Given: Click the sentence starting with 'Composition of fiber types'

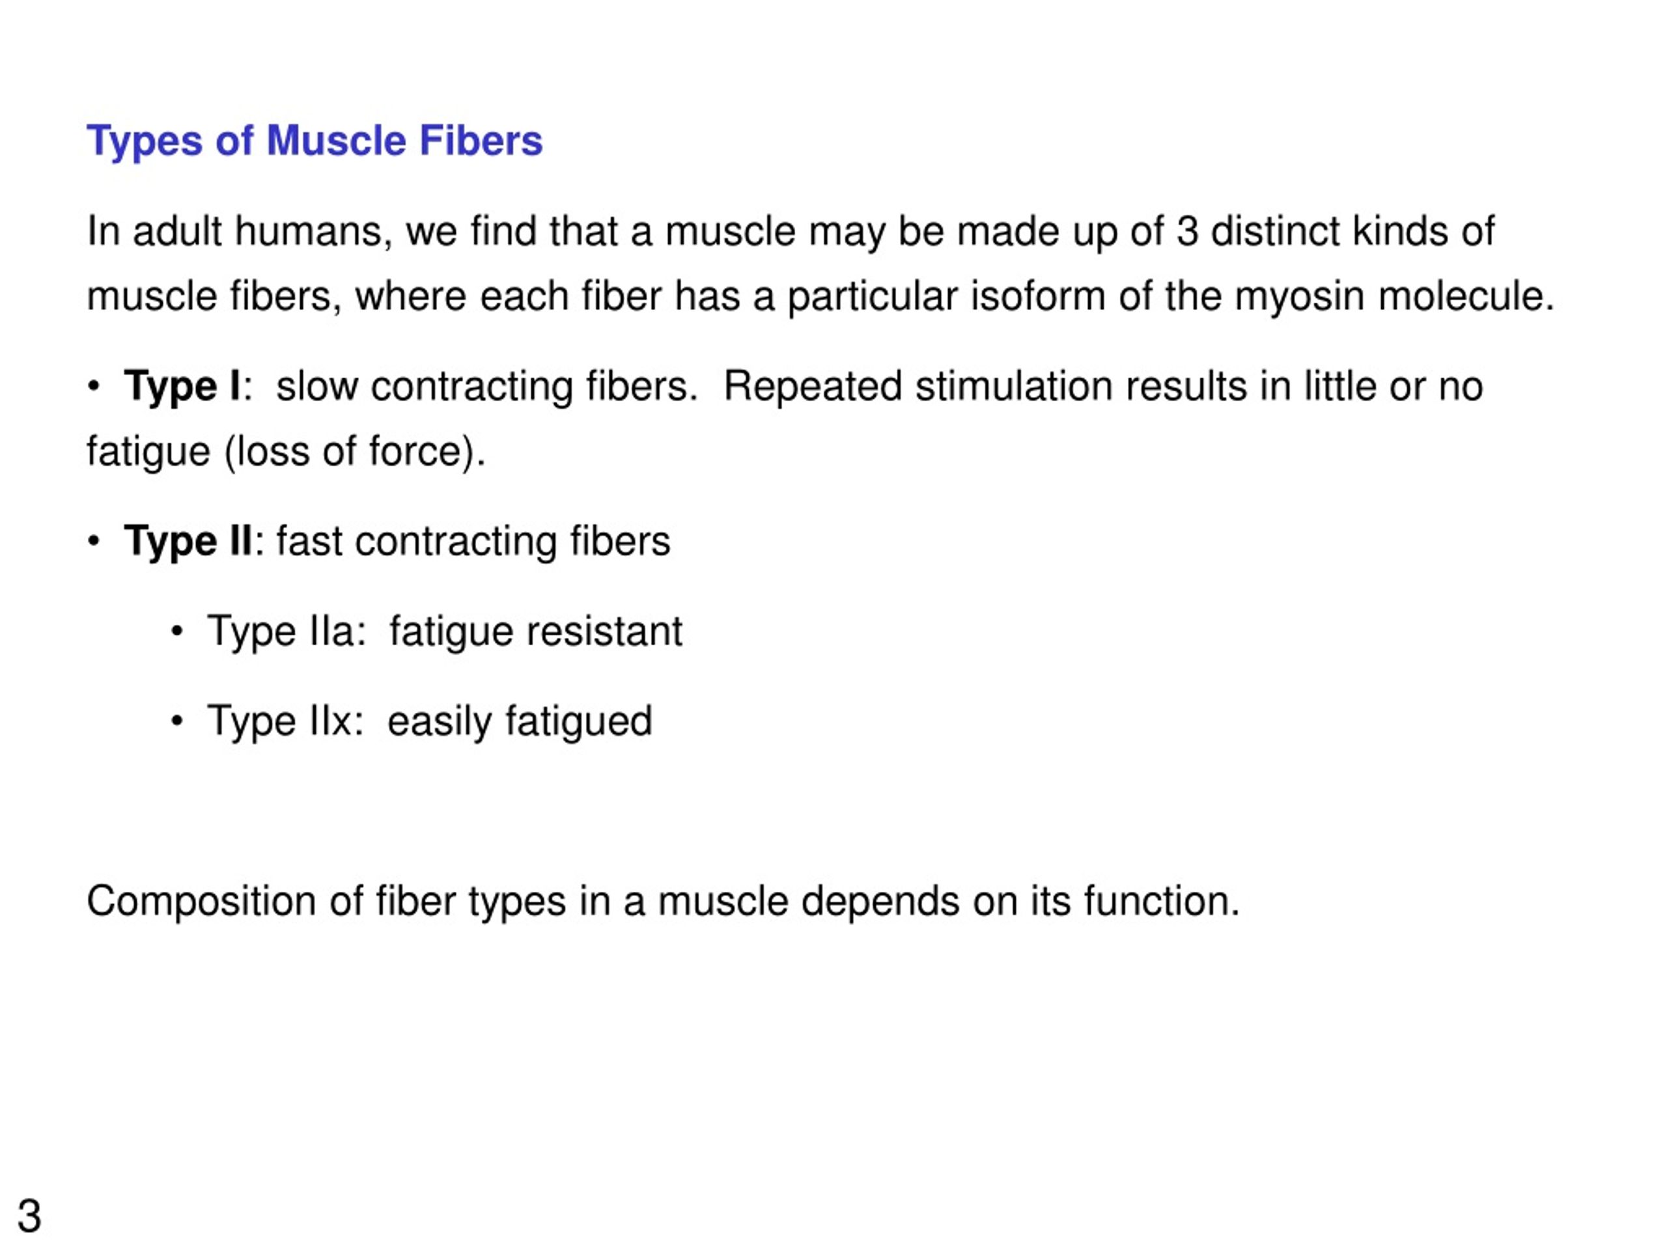Looking at the screenshot, I should click(663, 902).
